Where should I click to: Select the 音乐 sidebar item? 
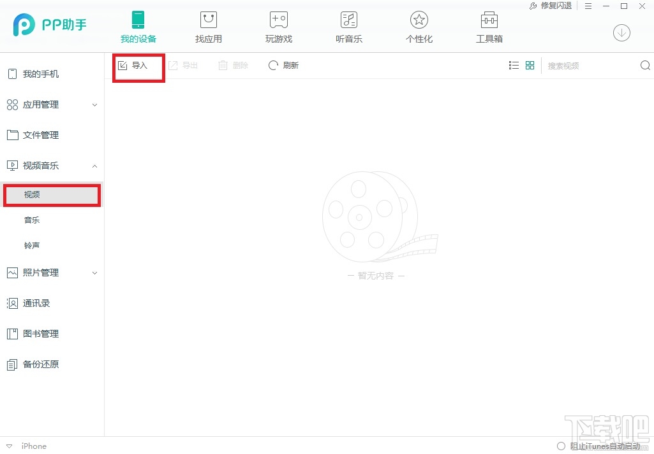(x=32, y=220)
